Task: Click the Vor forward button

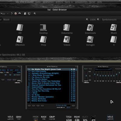Action: [x=3, y=14]
